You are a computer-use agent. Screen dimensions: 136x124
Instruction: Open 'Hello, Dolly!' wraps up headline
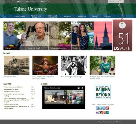pyautogui.click(x=43, y=77)
